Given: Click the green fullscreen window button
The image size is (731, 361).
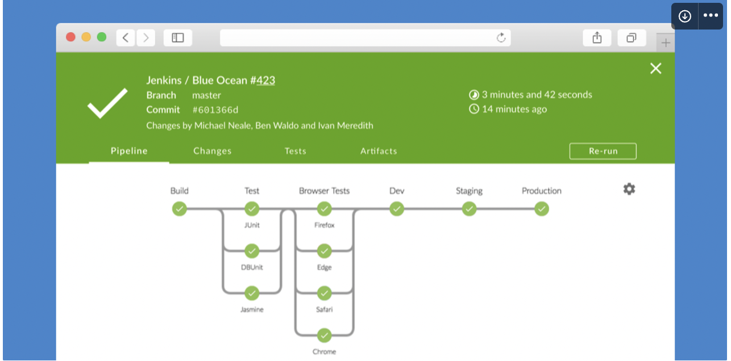Looking at the screenshot, I should (102, 37).
